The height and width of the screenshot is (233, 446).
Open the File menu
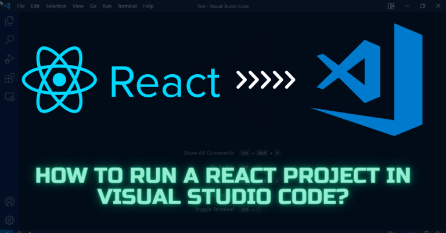(x=21, y=6)
